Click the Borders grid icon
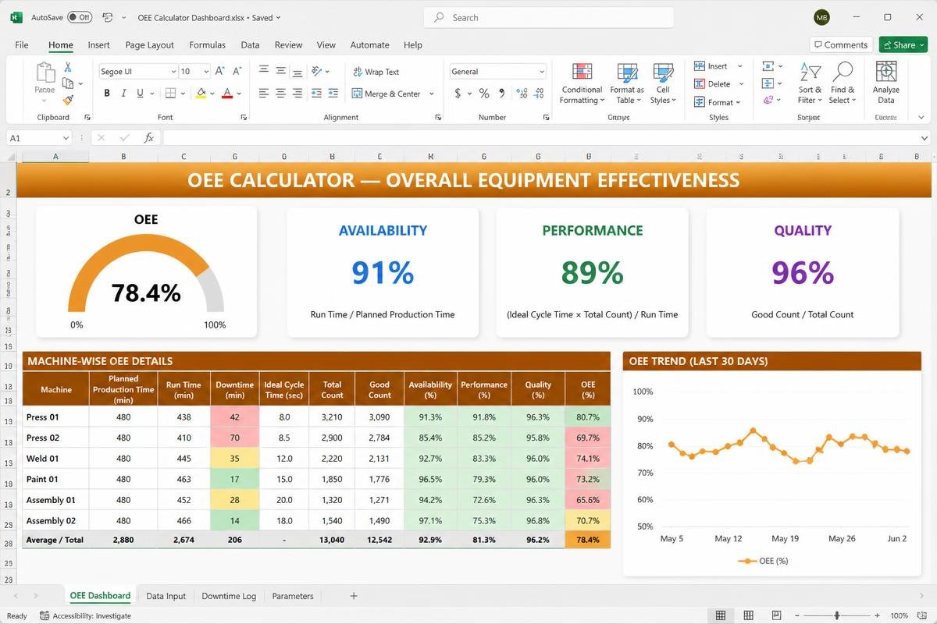The image size is (937, 624). coord(171,94)
